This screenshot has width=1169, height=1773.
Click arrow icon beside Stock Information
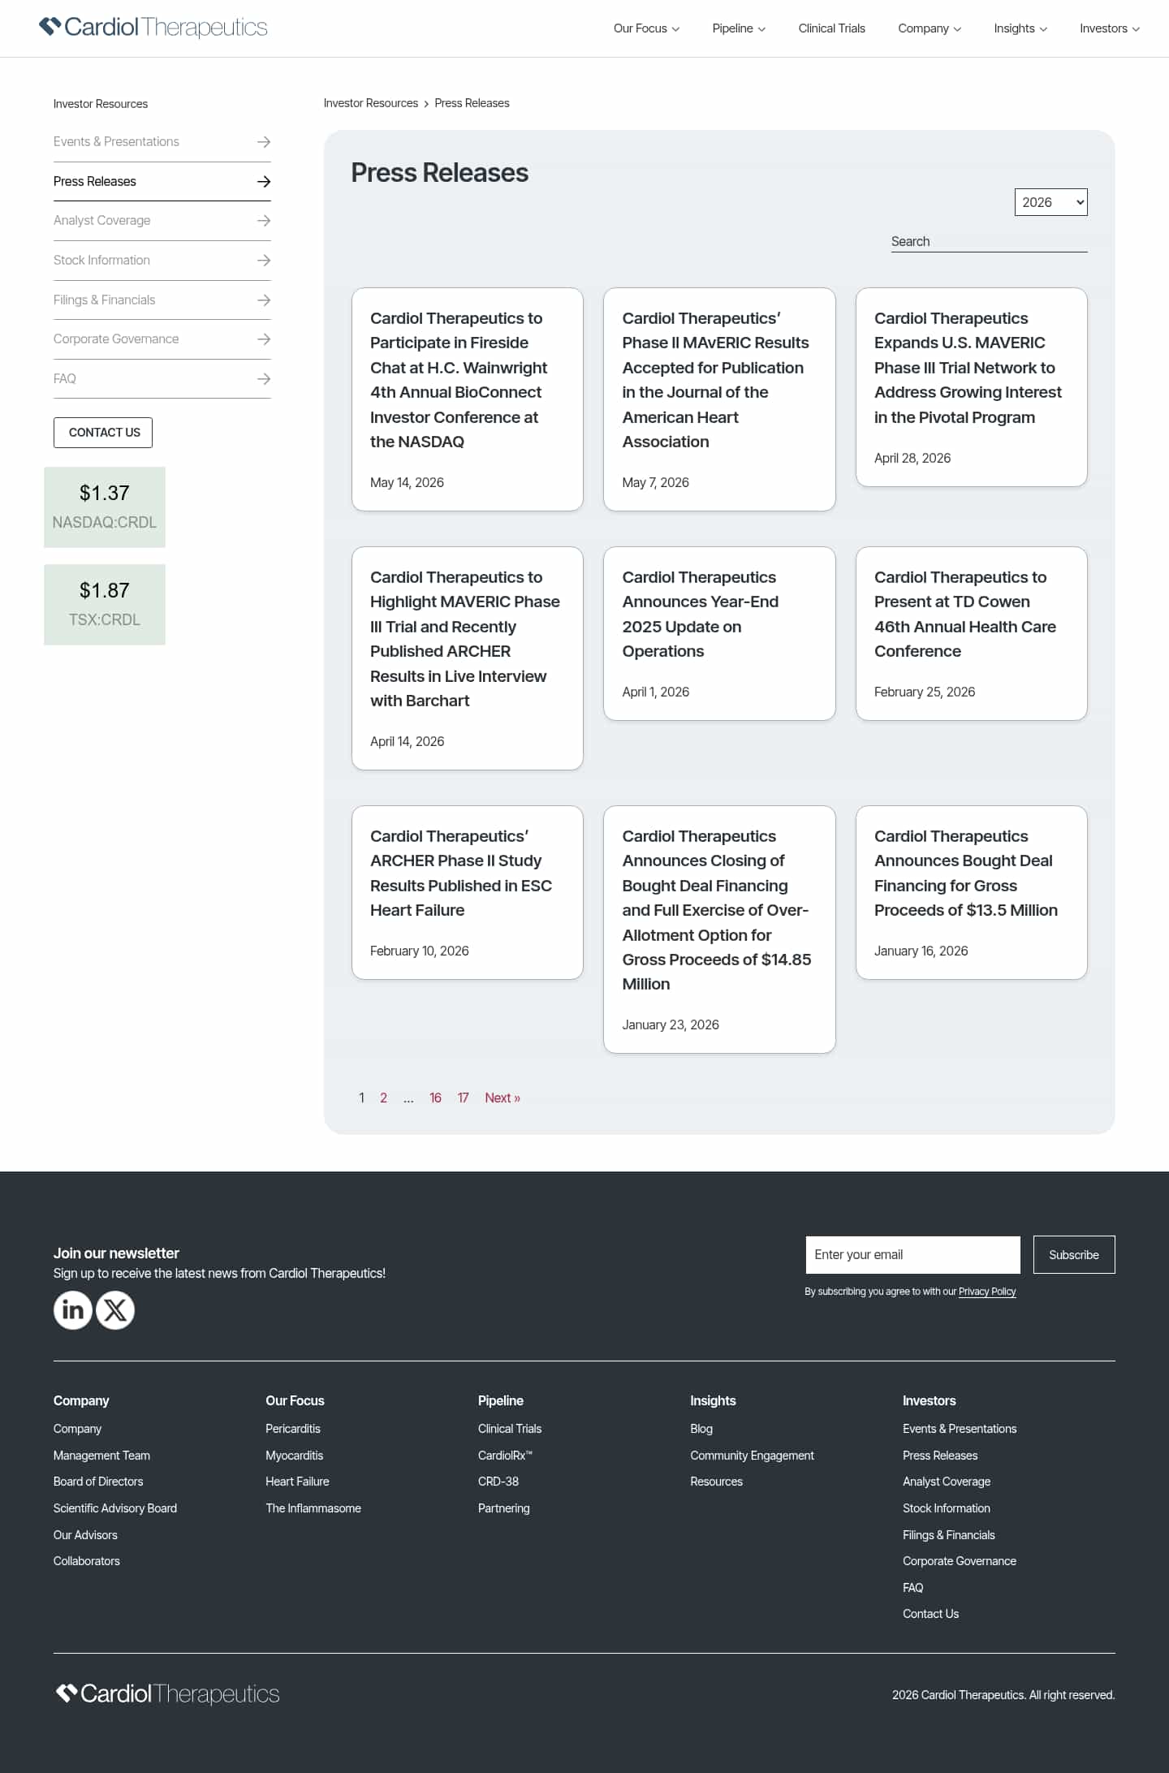click(263, 261)
